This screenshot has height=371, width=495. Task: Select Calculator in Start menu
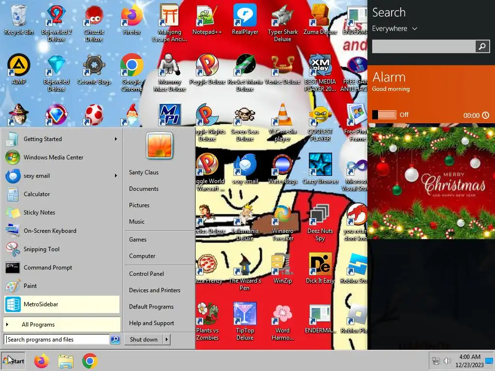62,194
